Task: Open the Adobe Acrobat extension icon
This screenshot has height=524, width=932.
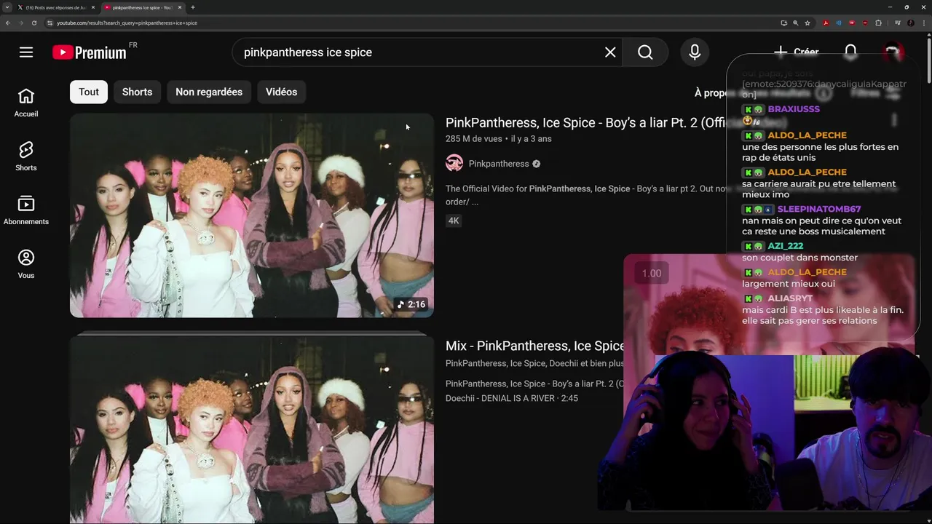Action: tap(826, 23)
